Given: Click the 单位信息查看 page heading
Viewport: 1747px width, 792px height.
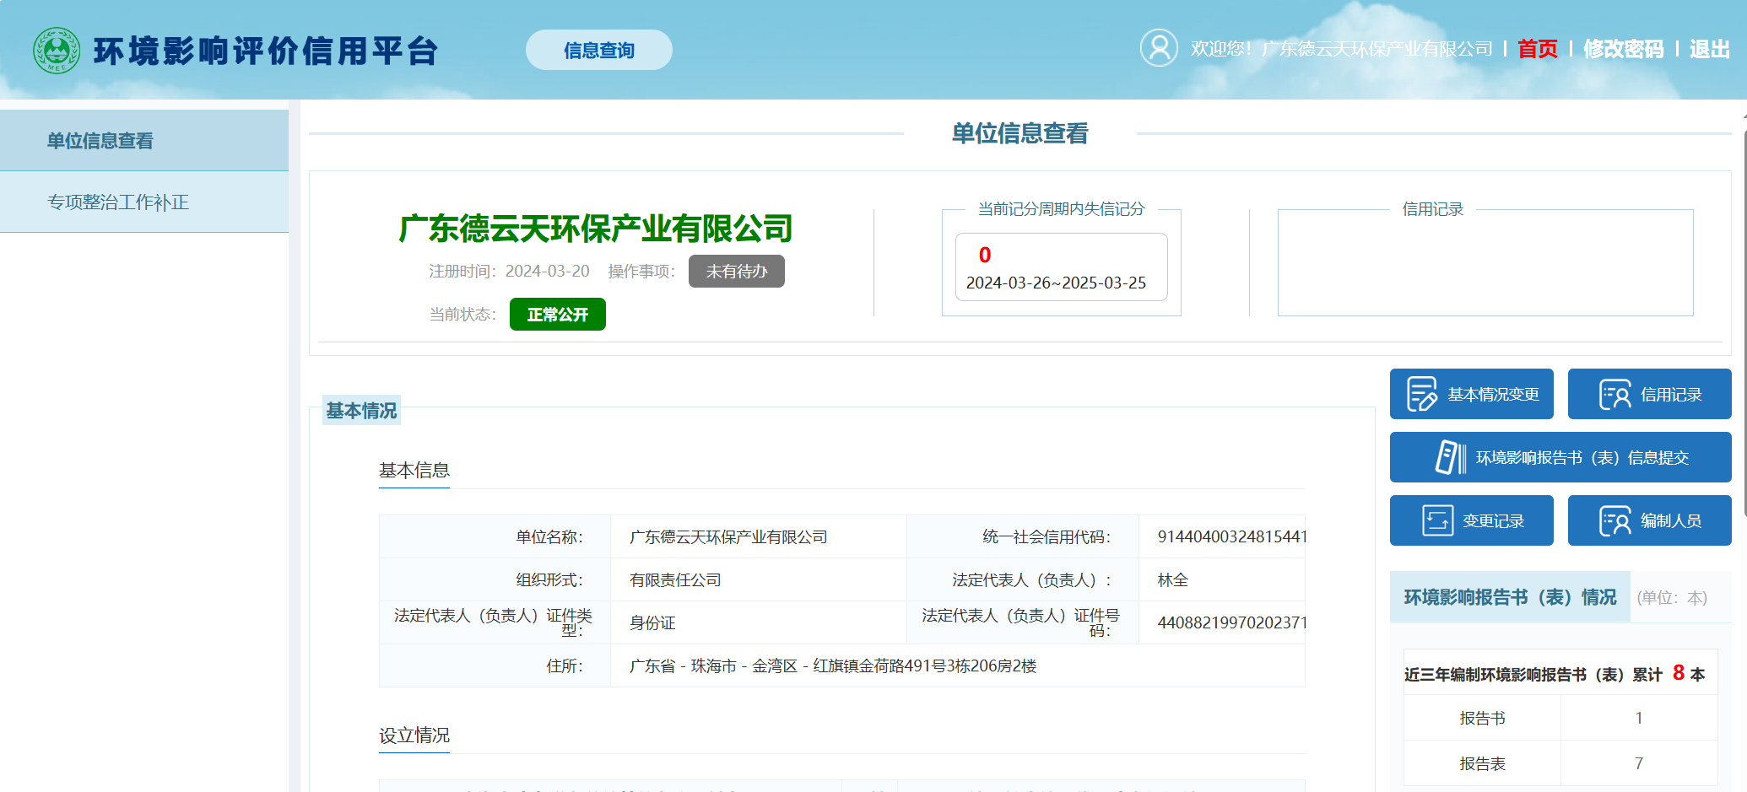Looking at the screenshot, I should (x=1020, y=133).
